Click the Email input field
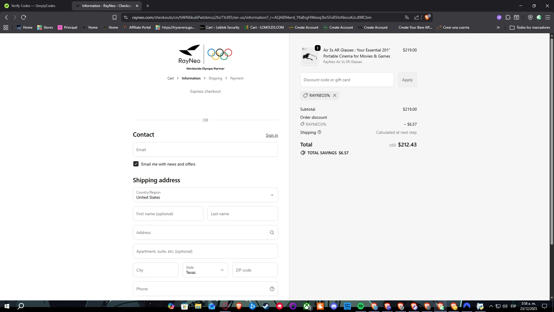The width and height of the screenshot is (554, 312). point(205,149)
